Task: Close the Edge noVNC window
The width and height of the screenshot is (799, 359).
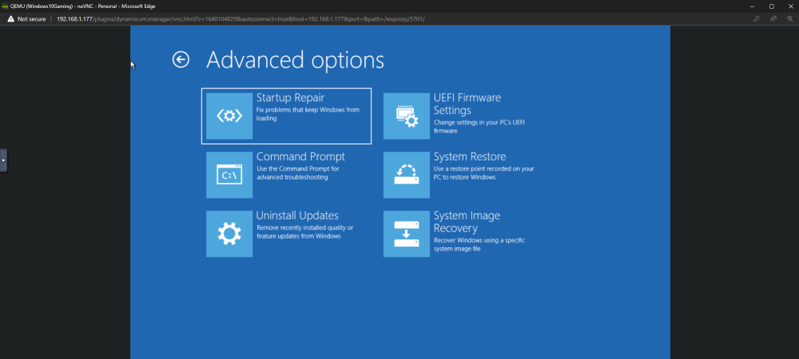Action: pos(790,6)
